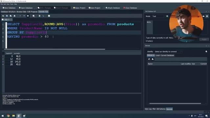This screenshot has width=210, height=118.
Task: Switch to Remote bottom tab
Action: tap(169, 109)
